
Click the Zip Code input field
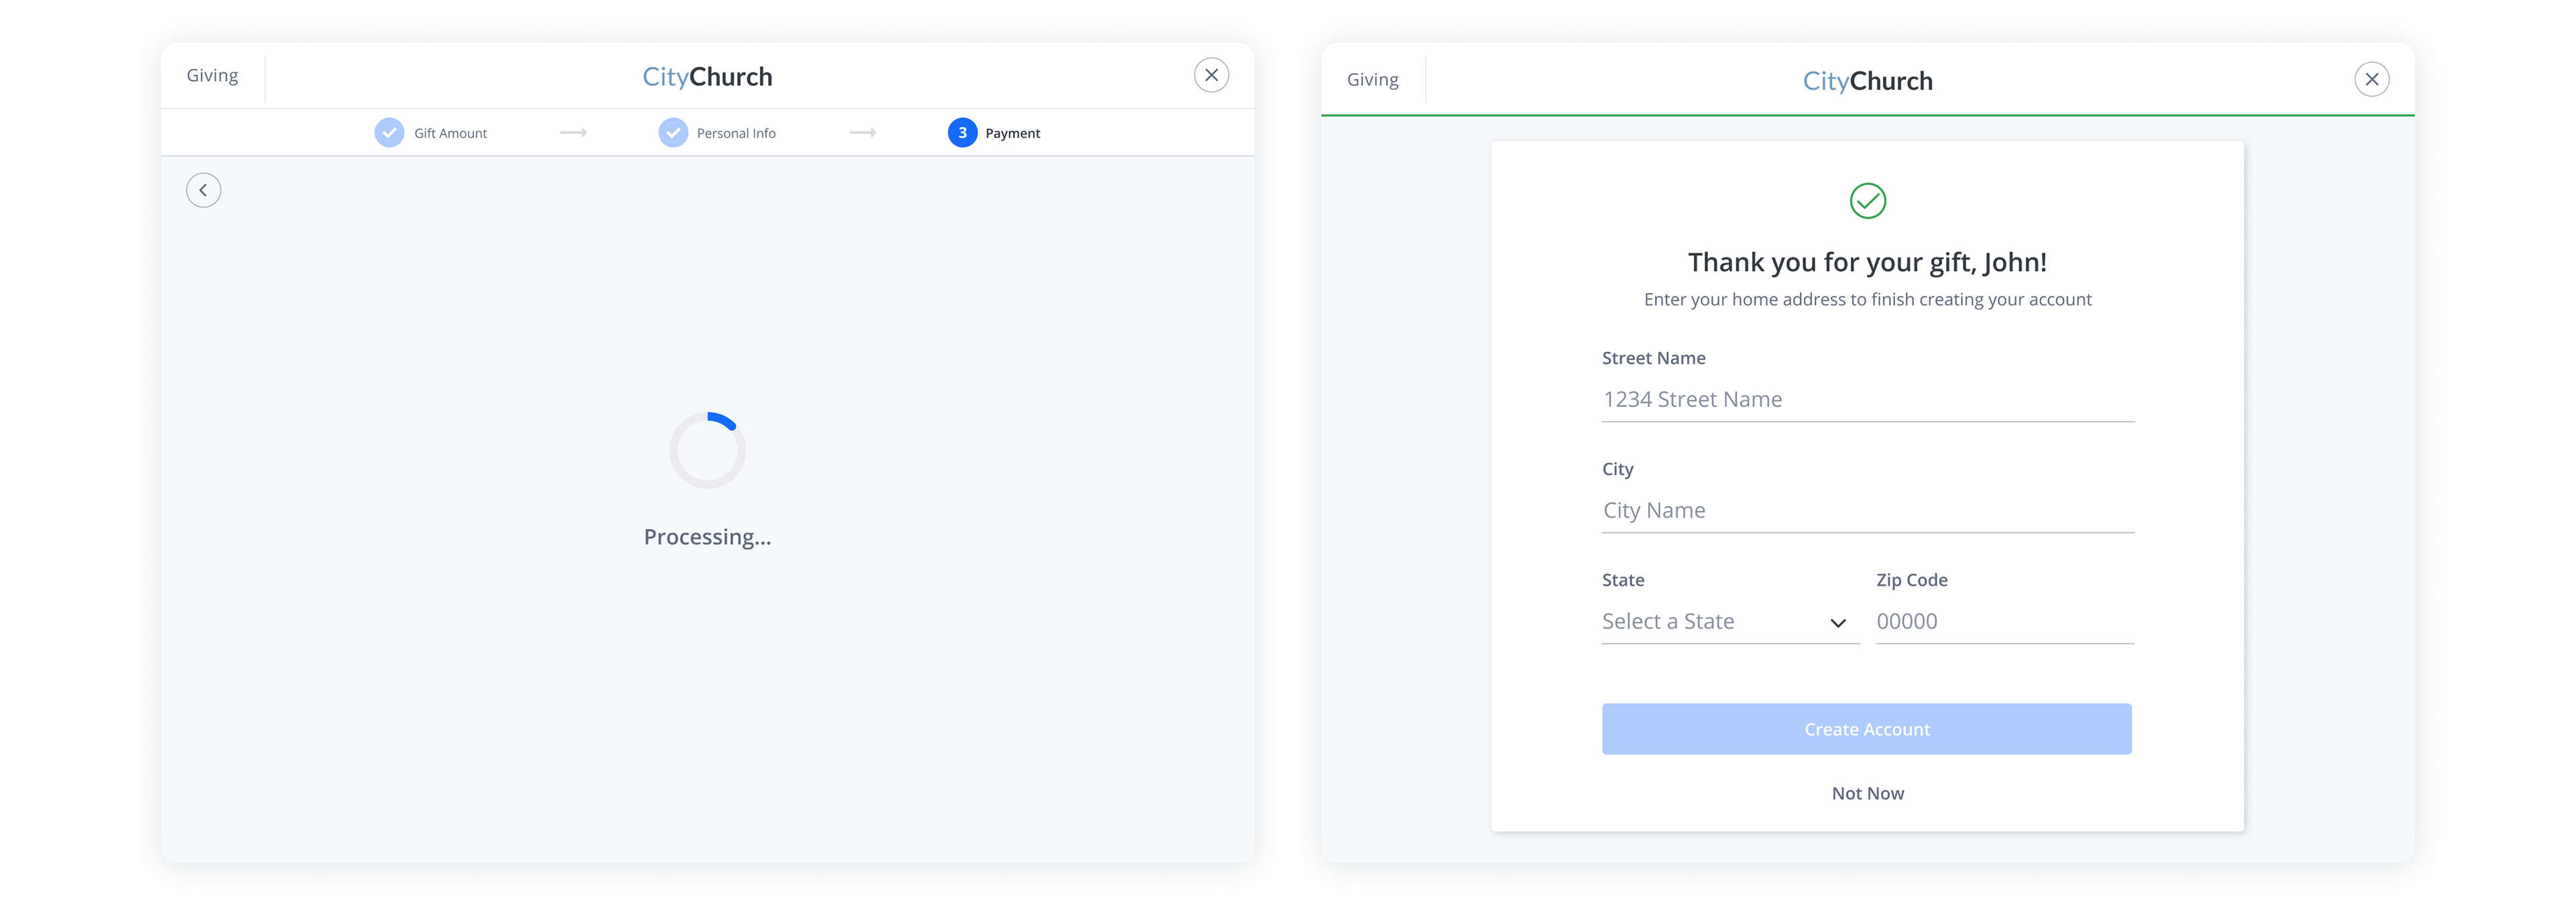click(2004, 621)
